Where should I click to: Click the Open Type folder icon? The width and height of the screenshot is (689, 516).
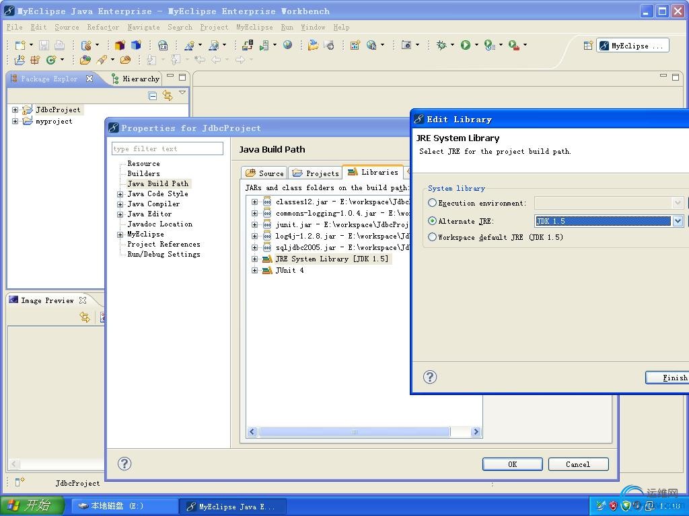pos(85,60)
